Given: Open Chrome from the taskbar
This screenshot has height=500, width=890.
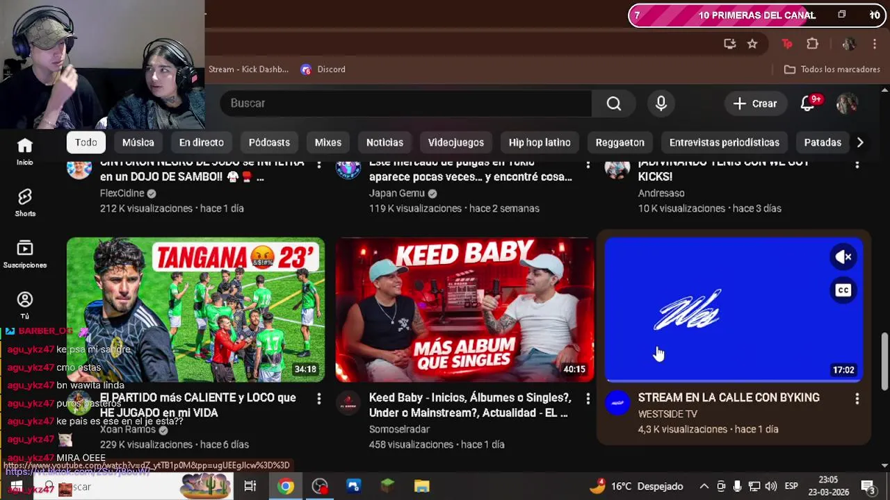Looking at the screenshot, I should [285, 486].
